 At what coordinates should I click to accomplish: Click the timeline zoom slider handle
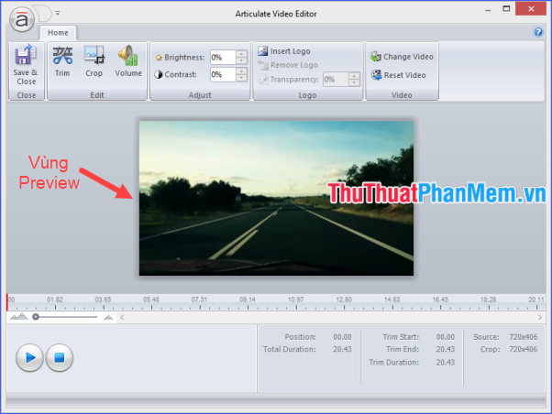[x=36, y=317]
